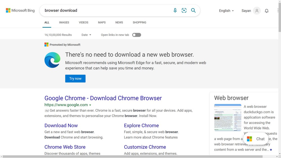Click the Web browser panel heading
Image resolution: width=281 pixels, height=158 pixels.
point(231,98)
